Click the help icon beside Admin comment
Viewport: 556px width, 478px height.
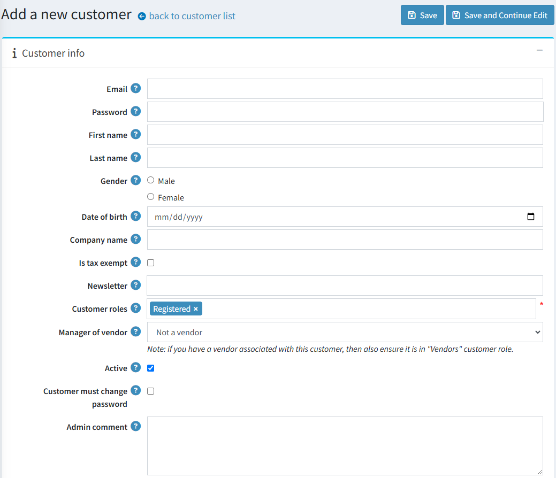136,426
